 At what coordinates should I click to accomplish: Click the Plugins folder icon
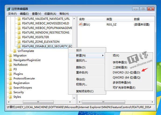click(x=10, y=74)
